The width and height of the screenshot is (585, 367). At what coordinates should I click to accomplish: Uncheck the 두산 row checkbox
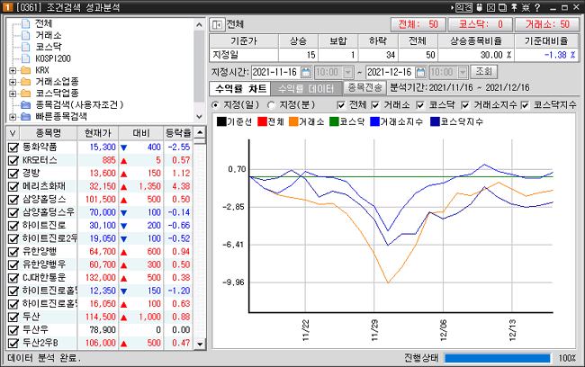point(13,317)
